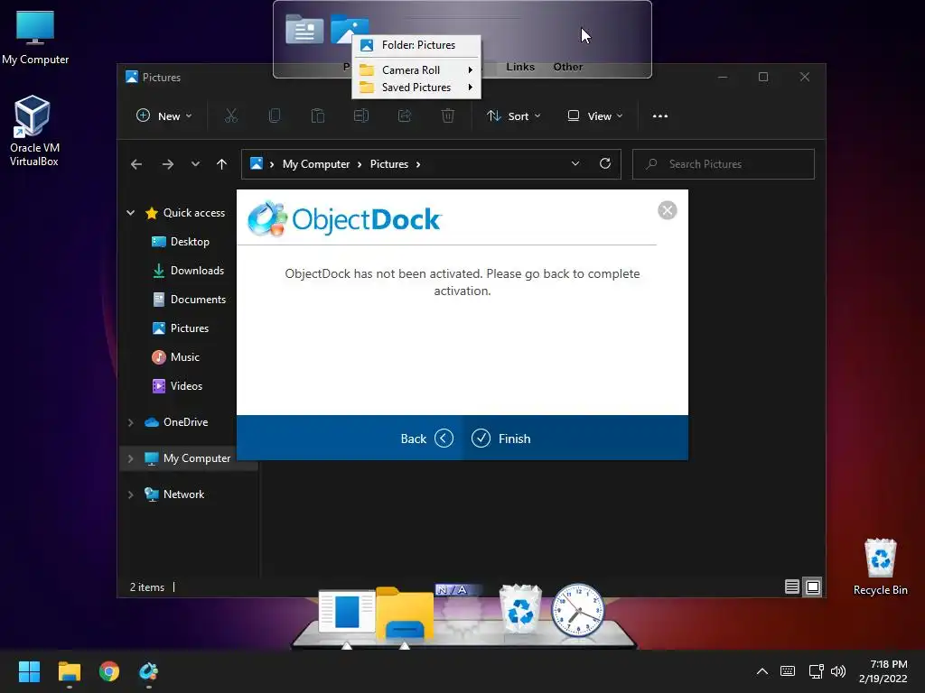Click the Delete trash icon in the toolbar

(x=448, y=116)
